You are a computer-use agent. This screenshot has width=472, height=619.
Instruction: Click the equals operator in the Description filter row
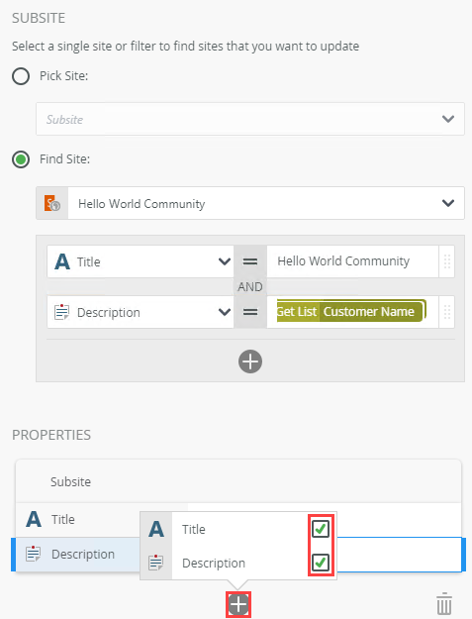250,312
